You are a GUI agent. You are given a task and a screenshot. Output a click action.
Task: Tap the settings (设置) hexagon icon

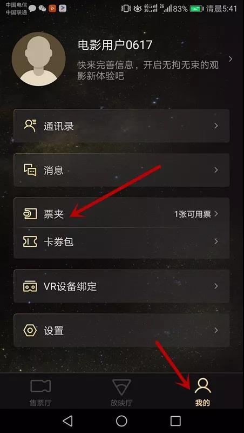click(30, 330)
